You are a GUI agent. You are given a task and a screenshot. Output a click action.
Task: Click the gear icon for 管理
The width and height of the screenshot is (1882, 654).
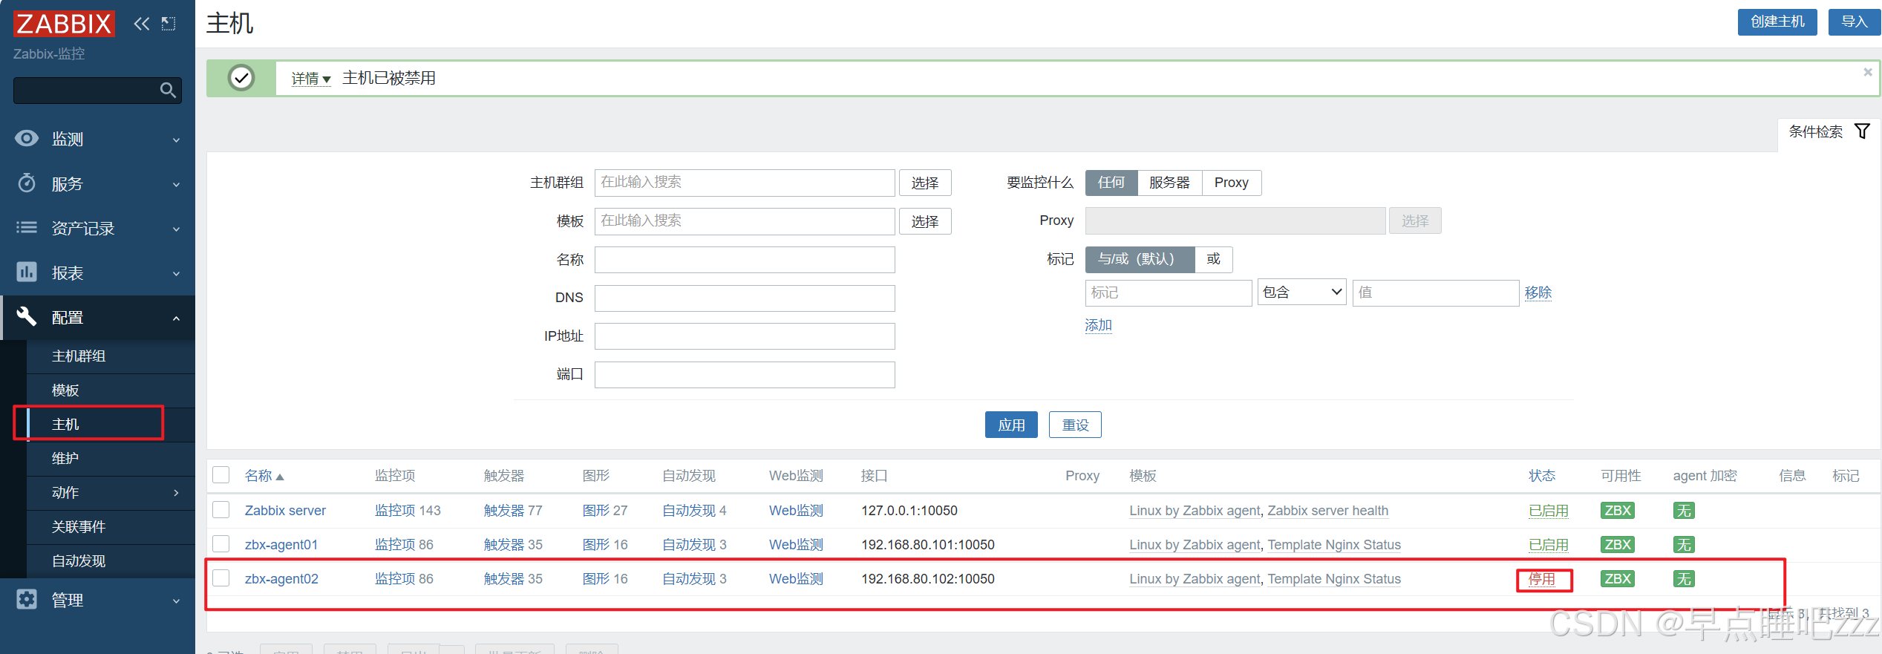coord(27,599)
